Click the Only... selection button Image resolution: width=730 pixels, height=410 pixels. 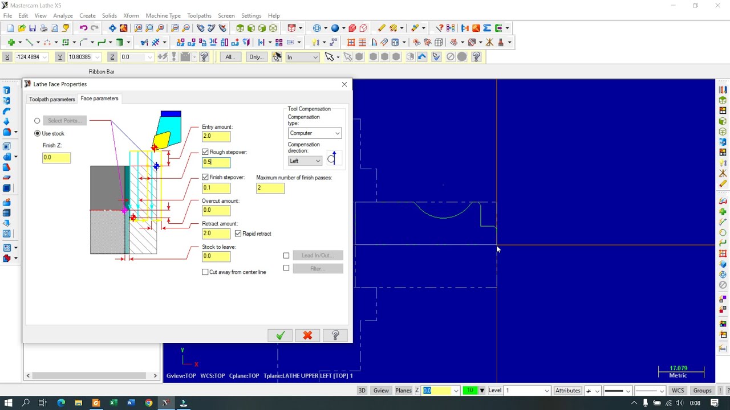click(256, 57)
